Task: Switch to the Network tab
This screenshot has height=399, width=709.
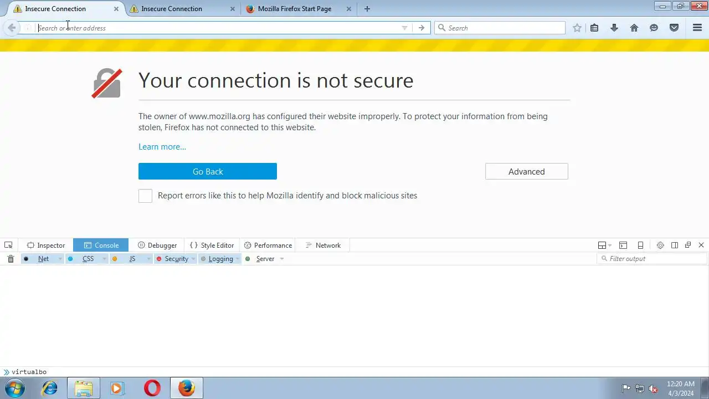Action: pos(323,245)
